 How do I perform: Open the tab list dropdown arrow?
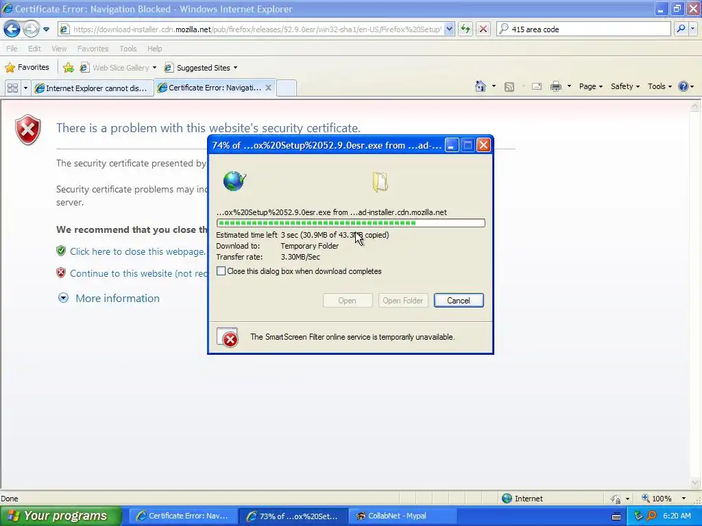point(25,88)
